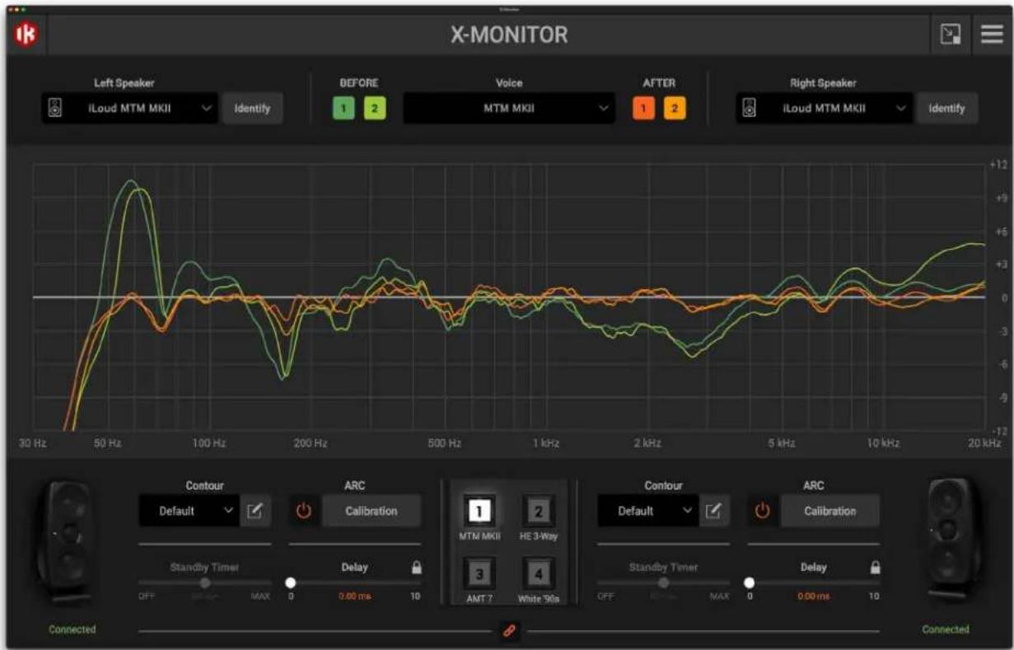Select voice preset 2 HE 3-Way
The width and height of the screenshot is (1014, 650).
tap(539, 512)
